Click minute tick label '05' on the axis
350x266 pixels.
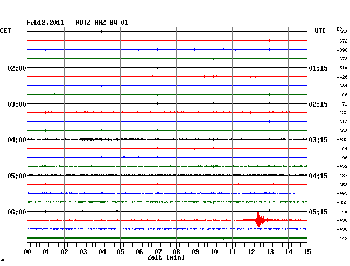(120, 252)
